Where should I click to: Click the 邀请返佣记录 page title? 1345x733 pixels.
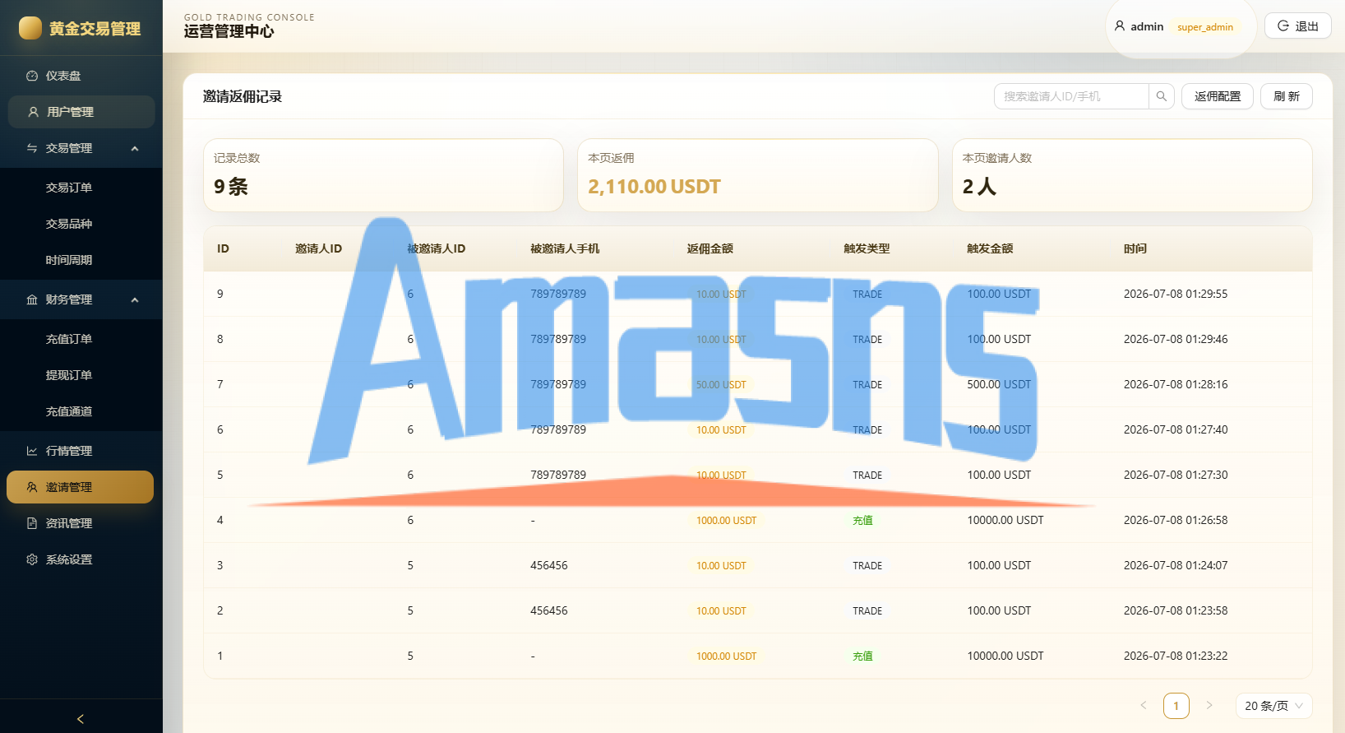point(243,96)
